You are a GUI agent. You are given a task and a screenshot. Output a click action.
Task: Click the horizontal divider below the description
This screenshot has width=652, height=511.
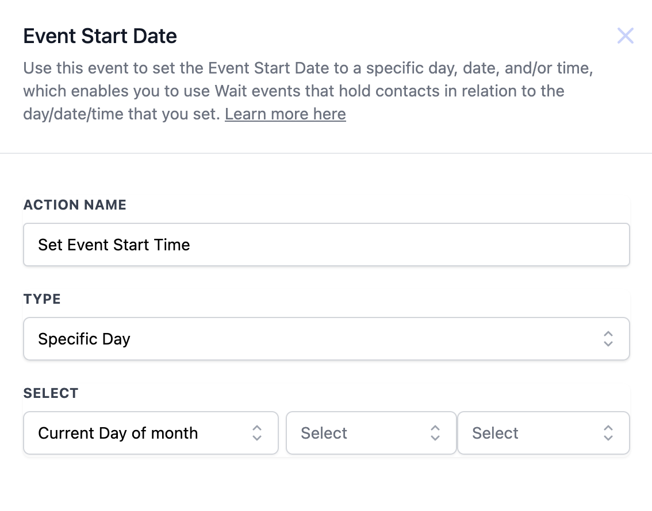pos(326,153)
